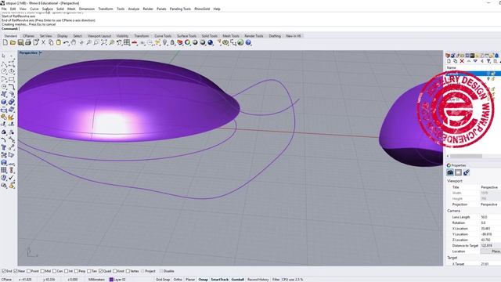Click the color wheel Object Properties icon
Image resolution: width=501 pixels, height=282 pixels.
[x=188, y=42]
